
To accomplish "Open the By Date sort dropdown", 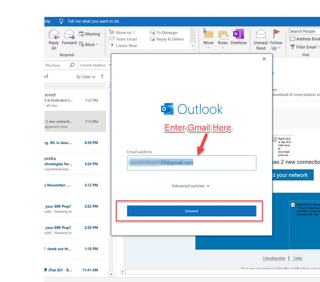I will click(x=85, y=76).
